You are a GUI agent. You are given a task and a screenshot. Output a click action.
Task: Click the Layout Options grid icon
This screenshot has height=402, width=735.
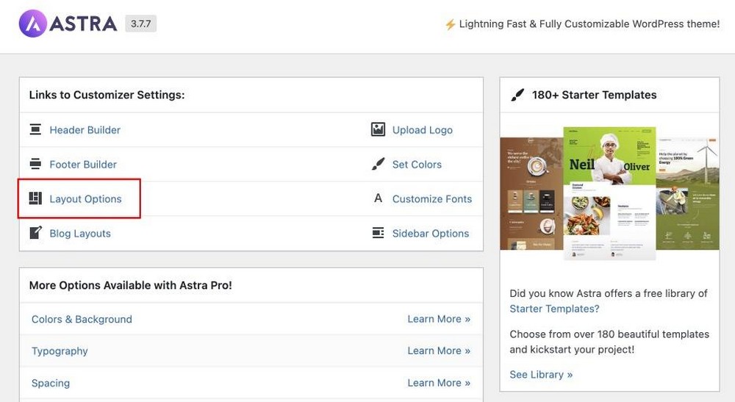coord(35,198)
